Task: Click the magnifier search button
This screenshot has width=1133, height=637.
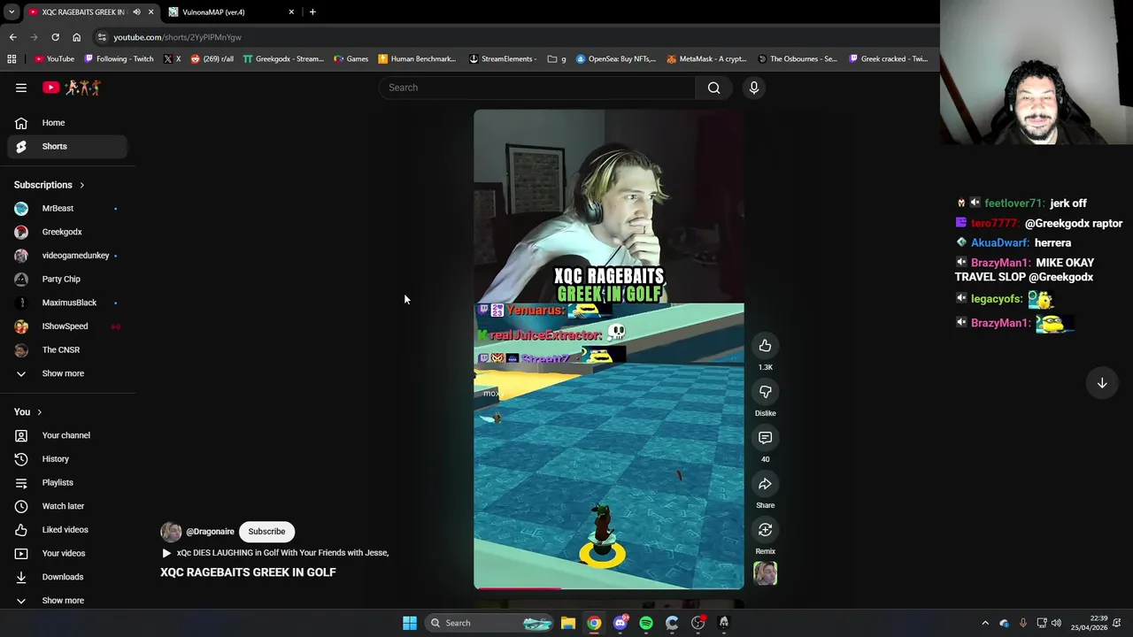Action: pyautogui.click(x=713, y=88)
